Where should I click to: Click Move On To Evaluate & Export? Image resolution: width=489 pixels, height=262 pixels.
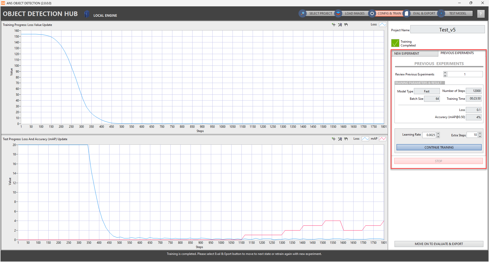point(439,244)
